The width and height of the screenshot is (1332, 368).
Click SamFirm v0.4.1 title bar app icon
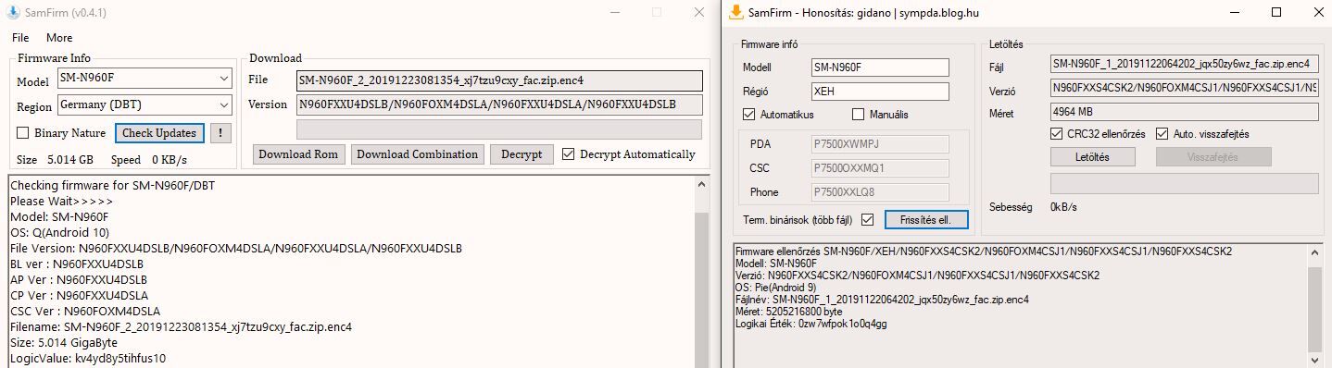coord(12,12)
